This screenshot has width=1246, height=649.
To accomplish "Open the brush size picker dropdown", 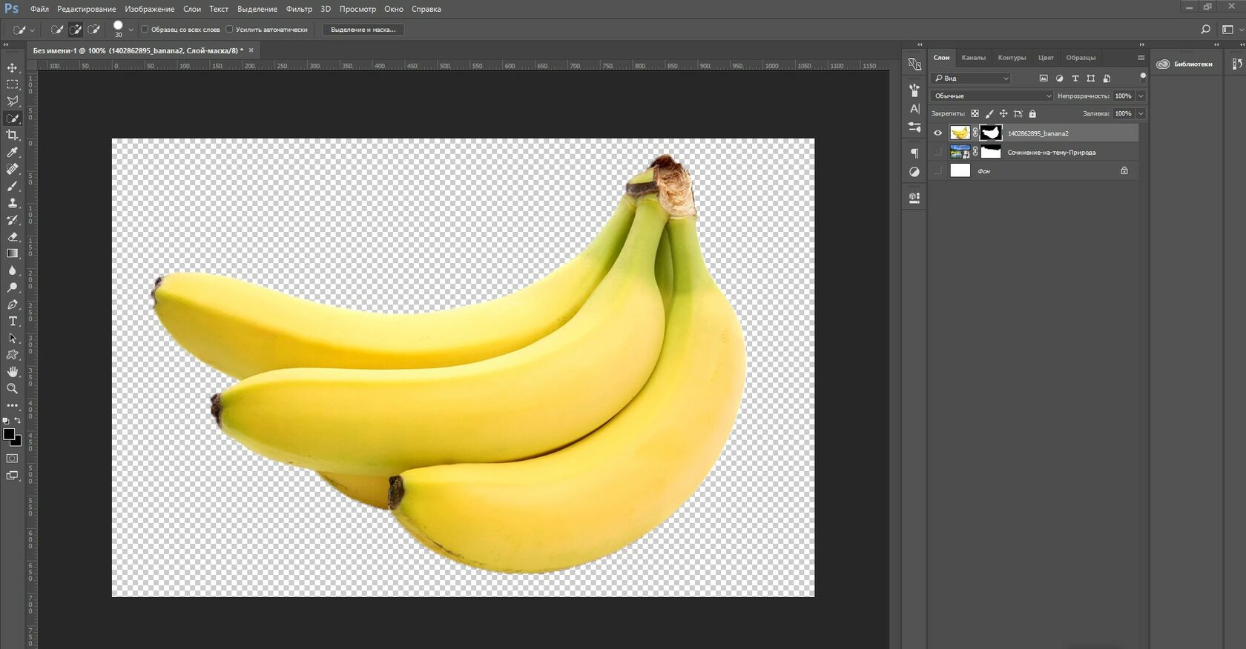I will pos(131,30).
